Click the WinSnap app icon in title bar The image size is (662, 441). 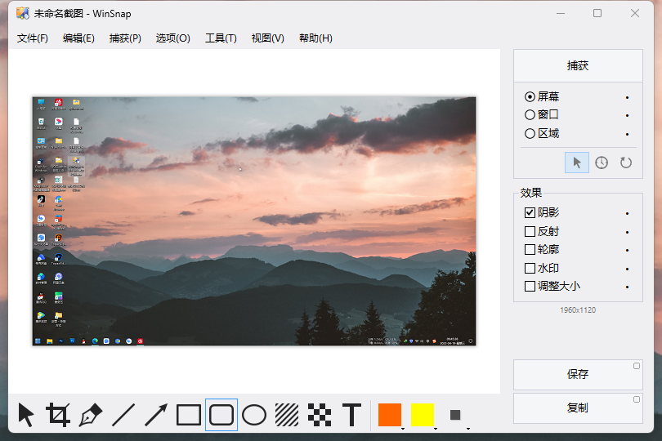coord(23,13)
